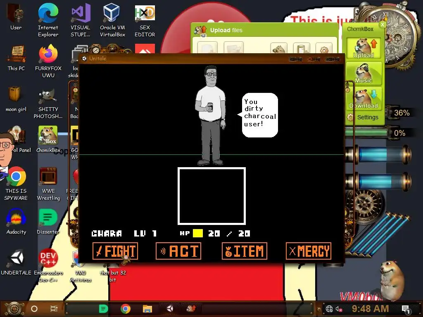423x317 pixels.
Task: Open Embarcadero Dev-C++ desktop icon
Action: [x=48, y=265]
